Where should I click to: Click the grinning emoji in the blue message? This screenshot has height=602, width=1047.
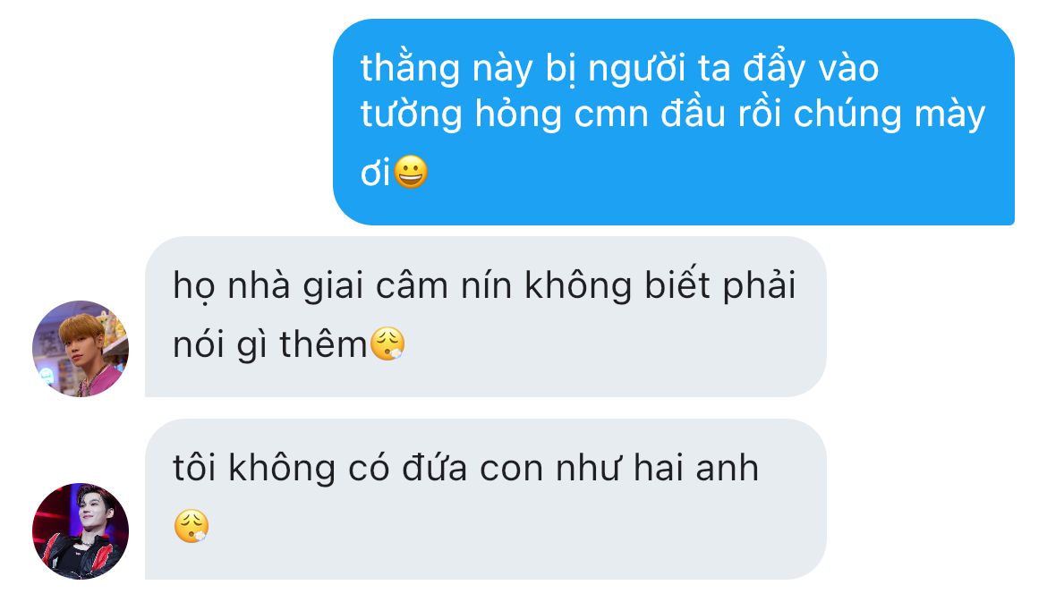pos(411,172)
